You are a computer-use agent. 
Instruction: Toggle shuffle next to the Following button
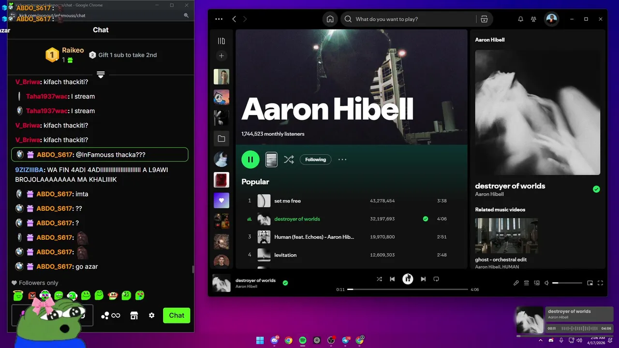289,159
